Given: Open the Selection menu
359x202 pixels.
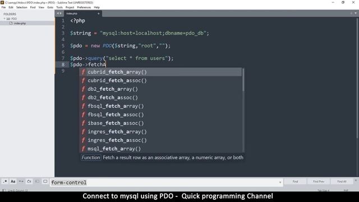Looking at the screenshot, I should click(x=21, y=7).
